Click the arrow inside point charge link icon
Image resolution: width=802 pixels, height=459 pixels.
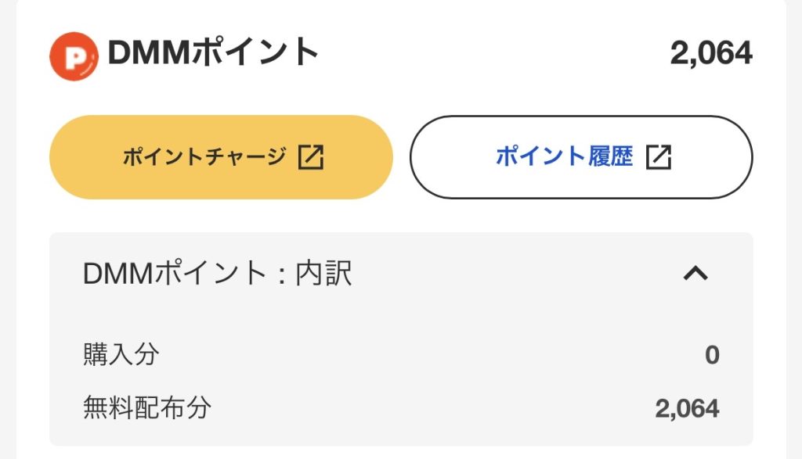(x=313, y=155)
